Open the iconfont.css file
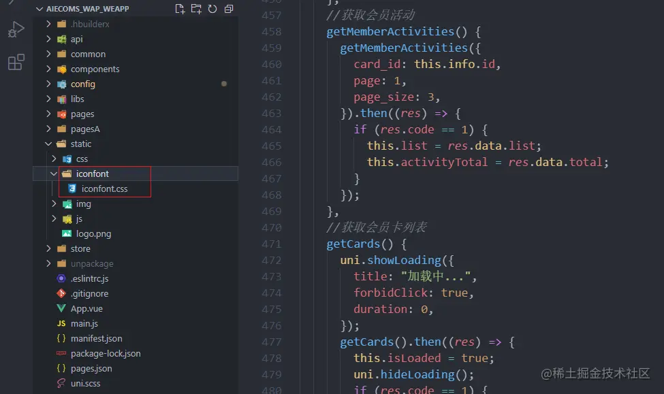 104,188
